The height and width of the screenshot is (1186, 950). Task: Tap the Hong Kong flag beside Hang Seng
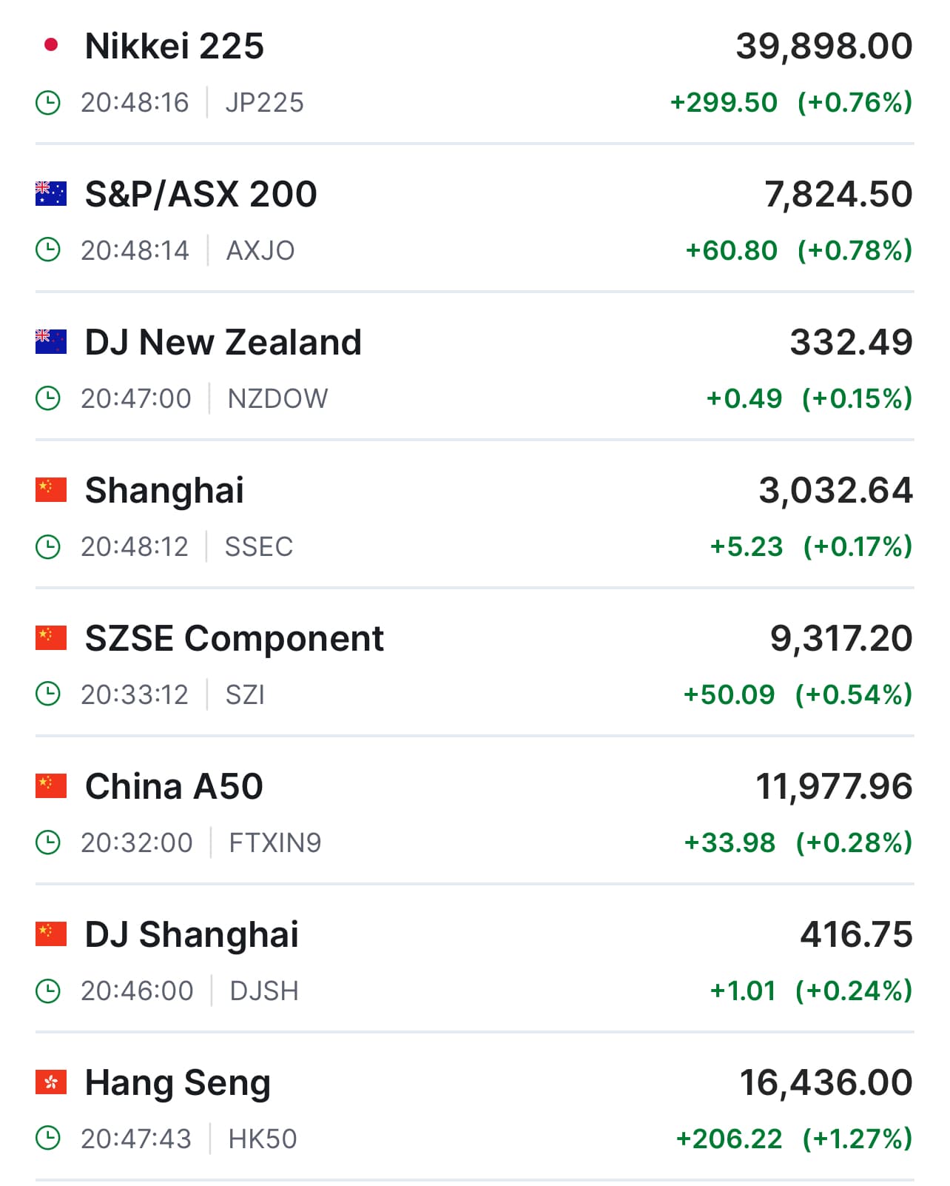click(x=51, y=1082)
